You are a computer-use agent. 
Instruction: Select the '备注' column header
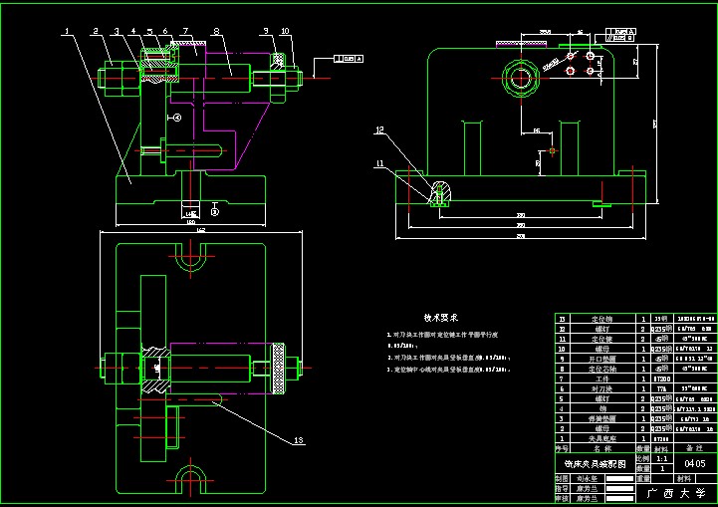[x=695, y=448]
